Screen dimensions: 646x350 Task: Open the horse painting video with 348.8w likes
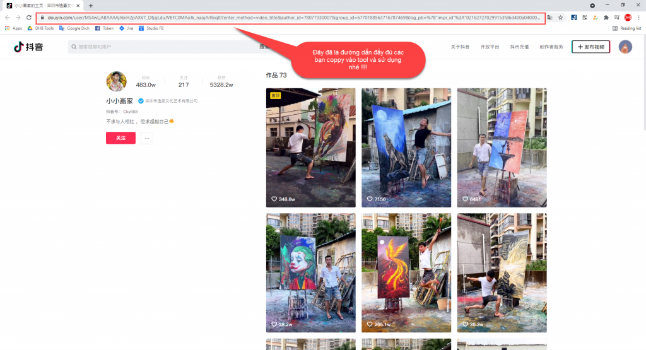(310, 148)
